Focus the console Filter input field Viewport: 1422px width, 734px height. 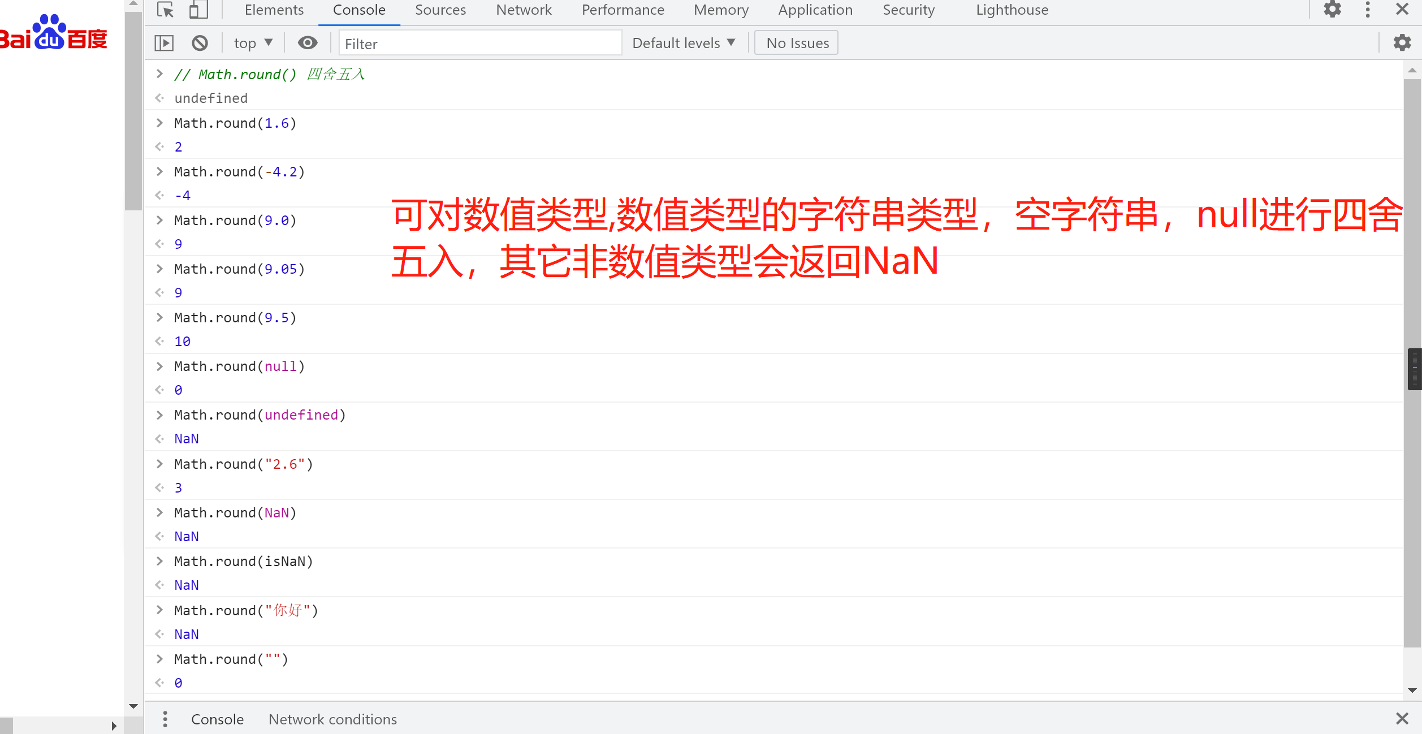(479, 44)
